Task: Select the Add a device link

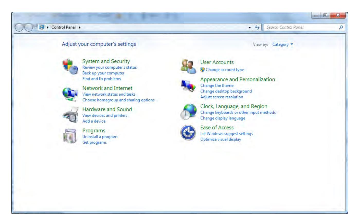Action: [94, 121]
